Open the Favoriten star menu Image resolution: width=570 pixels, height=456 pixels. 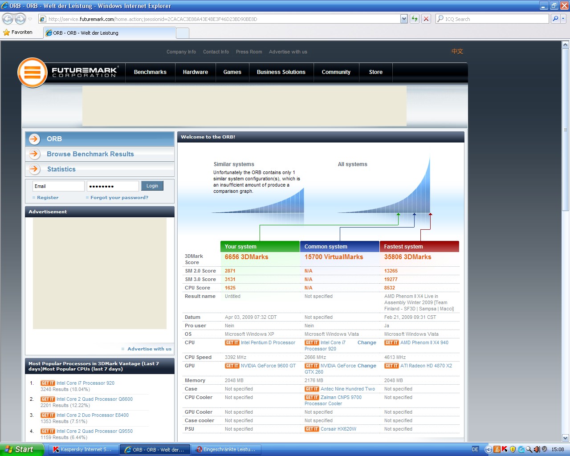click(18, 33)
